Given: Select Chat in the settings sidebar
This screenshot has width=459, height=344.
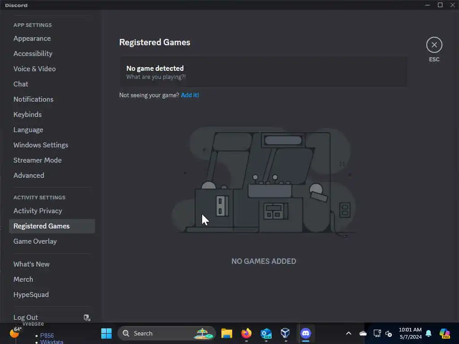Looking at the screenshot, I should coord(21,84).
